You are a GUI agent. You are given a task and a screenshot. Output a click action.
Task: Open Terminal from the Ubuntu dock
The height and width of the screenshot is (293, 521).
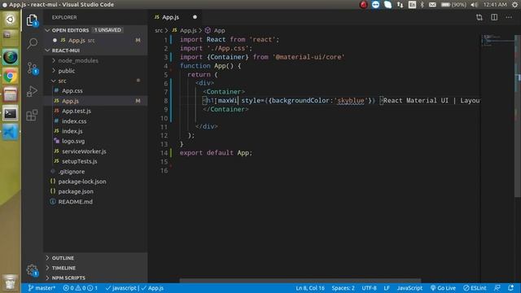click(x=11, y=114)
